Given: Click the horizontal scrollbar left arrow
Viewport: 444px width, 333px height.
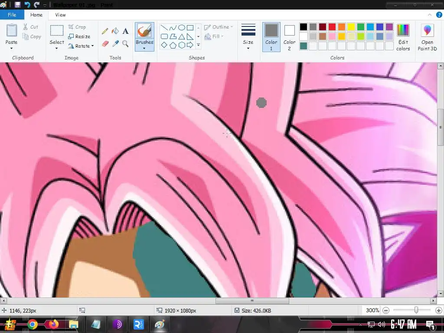Looking at the screenshot, I should [3, 301].
